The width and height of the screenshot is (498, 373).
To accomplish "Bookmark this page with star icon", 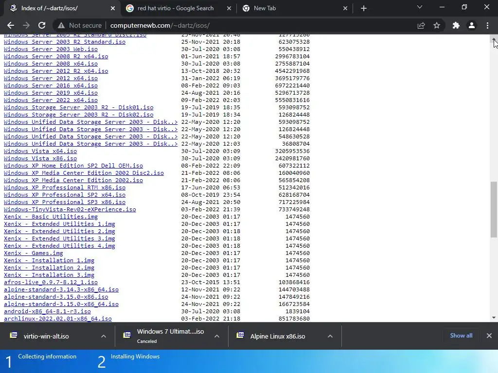I will point(437,25).
